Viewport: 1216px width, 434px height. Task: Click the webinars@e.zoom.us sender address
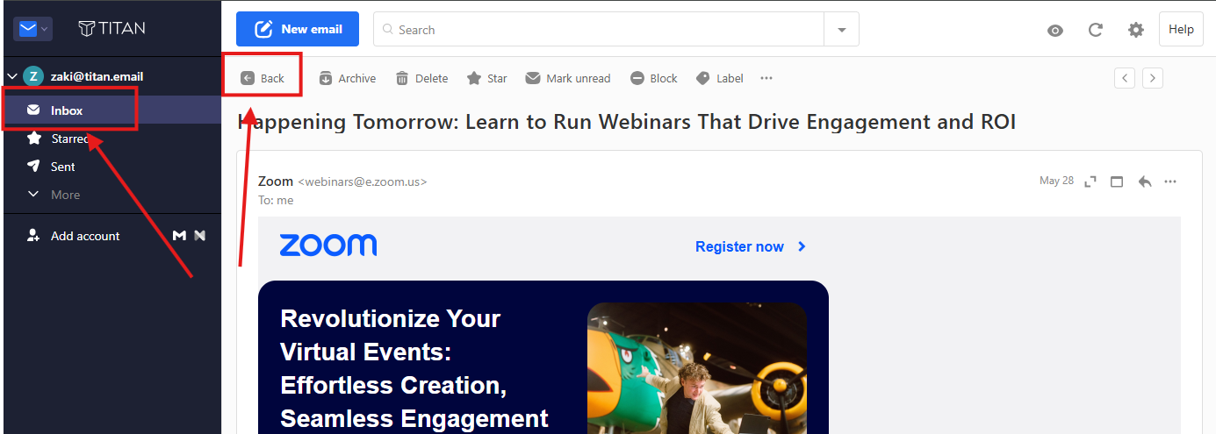click(363, 181)
